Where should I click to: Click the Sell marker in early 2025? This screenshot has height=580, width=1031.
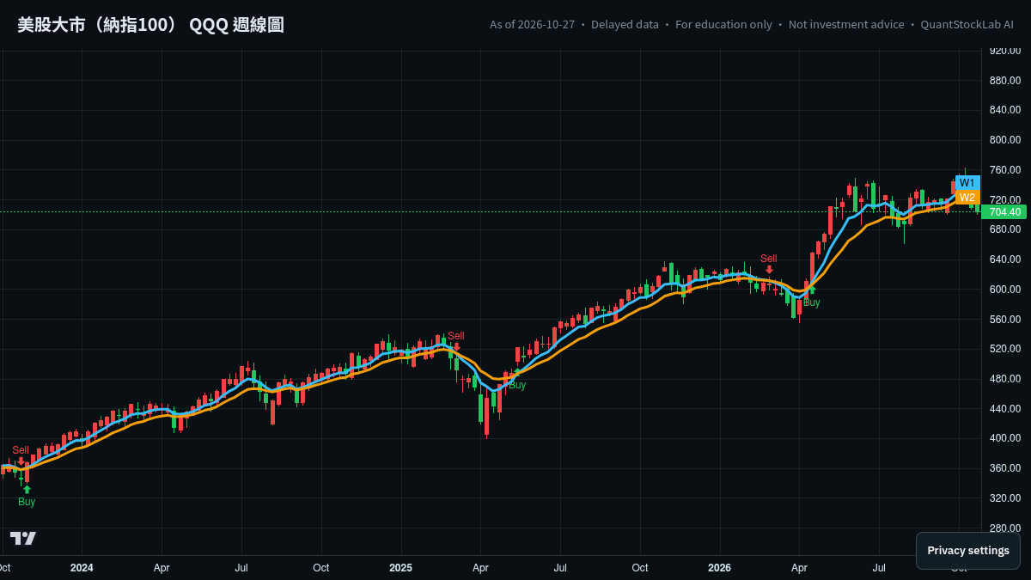point(455,336)
